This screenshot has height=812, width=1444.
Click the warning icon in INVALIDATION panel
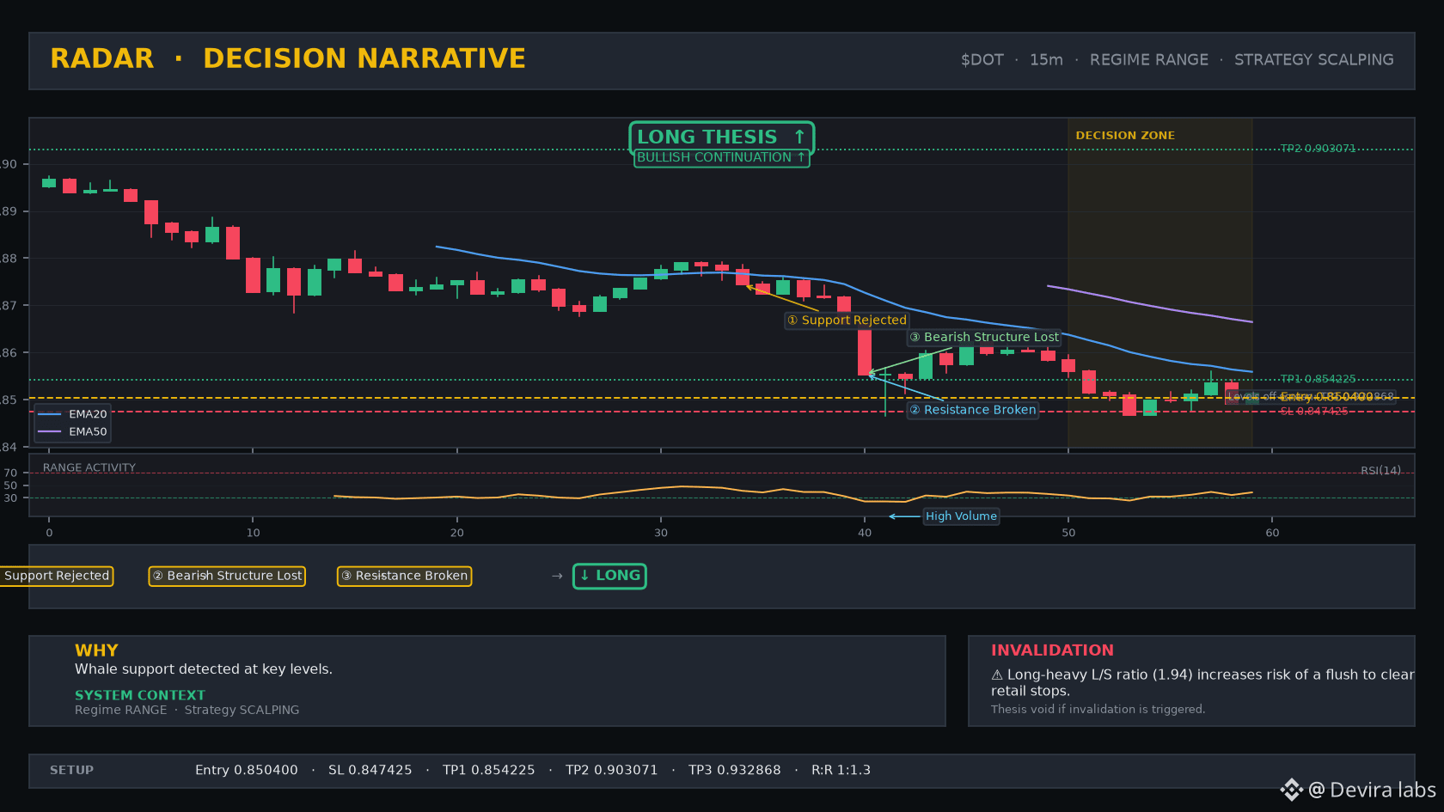997,675
